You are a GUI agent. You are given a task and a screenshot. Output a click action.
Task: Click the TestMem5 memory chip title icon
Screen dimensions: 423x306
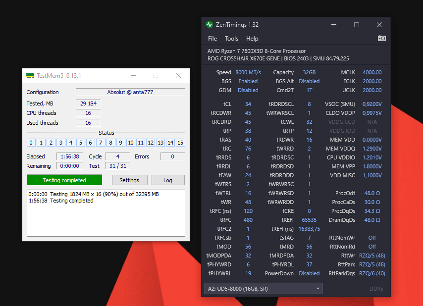[30, 75]
